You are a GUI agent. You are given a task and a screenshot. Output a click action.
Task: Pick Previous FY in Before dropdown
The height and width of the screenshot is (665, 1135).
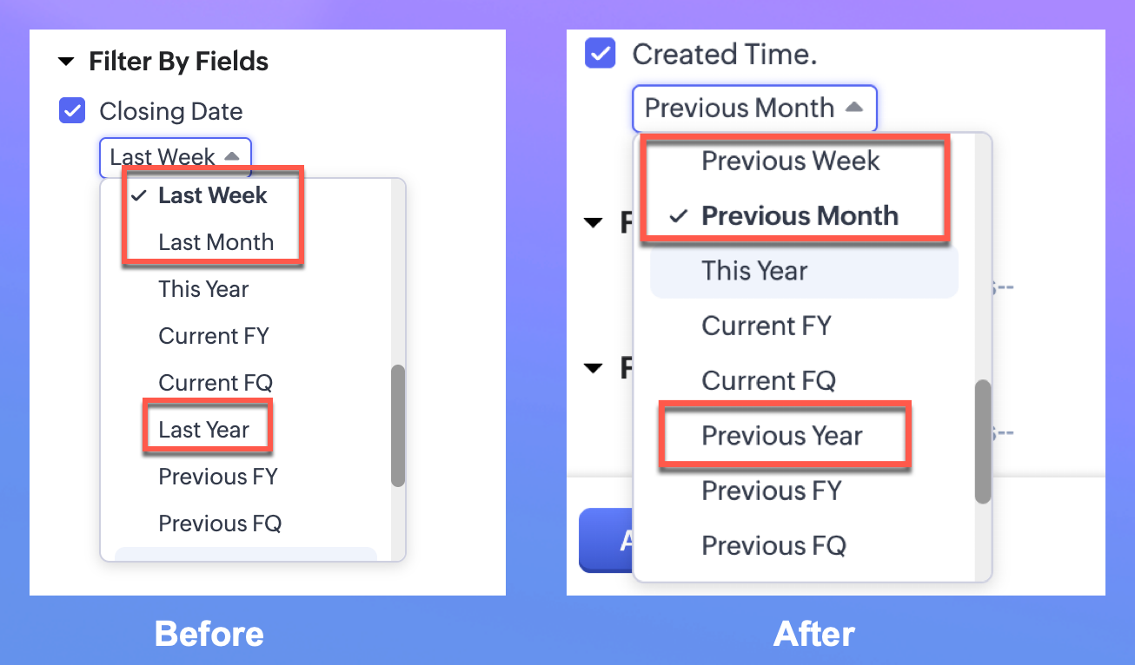(217, 477)
